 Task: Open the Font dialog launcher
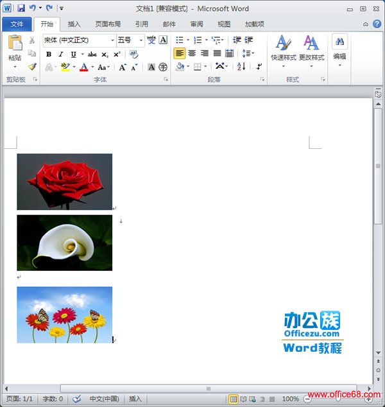pyautogui.click(x=166, y=79)
